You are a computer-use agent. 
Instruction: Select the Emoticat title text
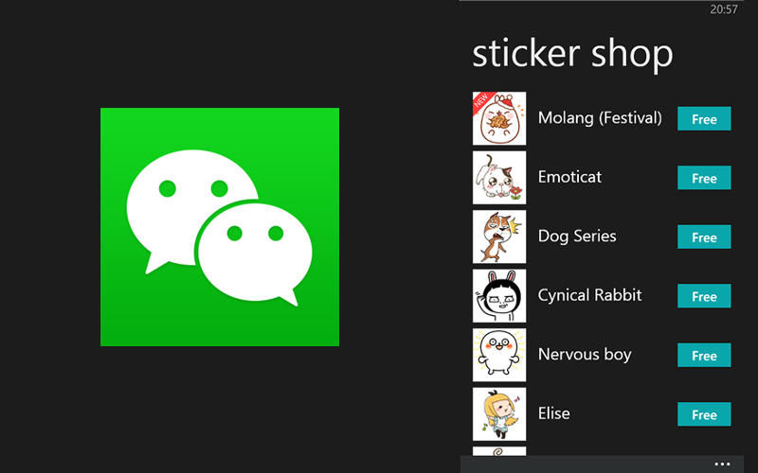(570, 177)
